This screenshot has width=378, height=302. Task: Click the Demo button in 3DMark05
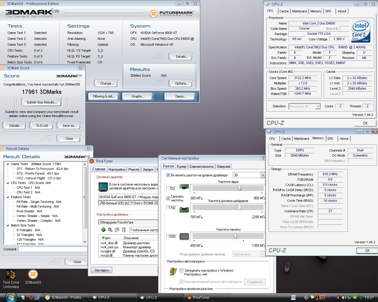pos(180,96)
